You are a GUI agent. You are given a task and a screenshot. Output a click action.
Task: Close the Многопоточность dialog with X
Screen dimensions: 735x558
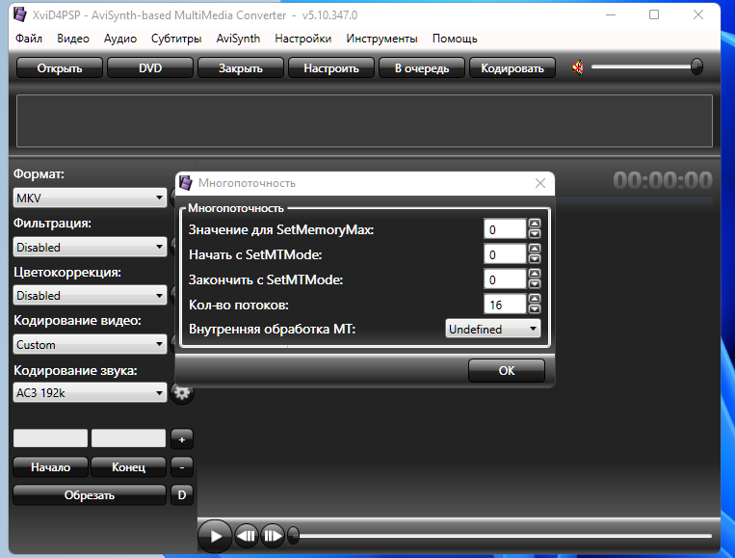tap(540, 183)
